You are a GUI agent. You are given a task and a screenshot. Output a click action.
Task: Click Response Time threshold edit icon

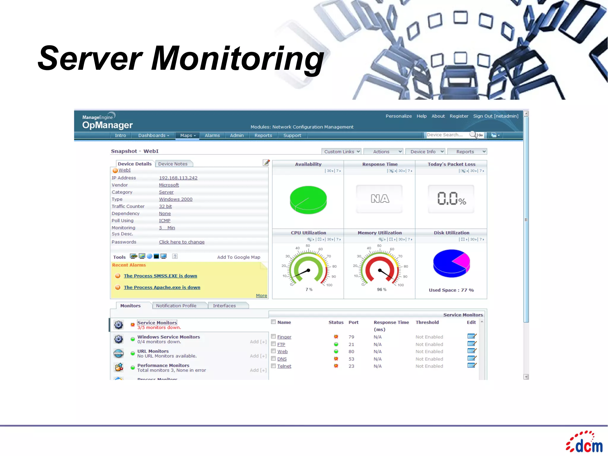click(x=392, y=171)
